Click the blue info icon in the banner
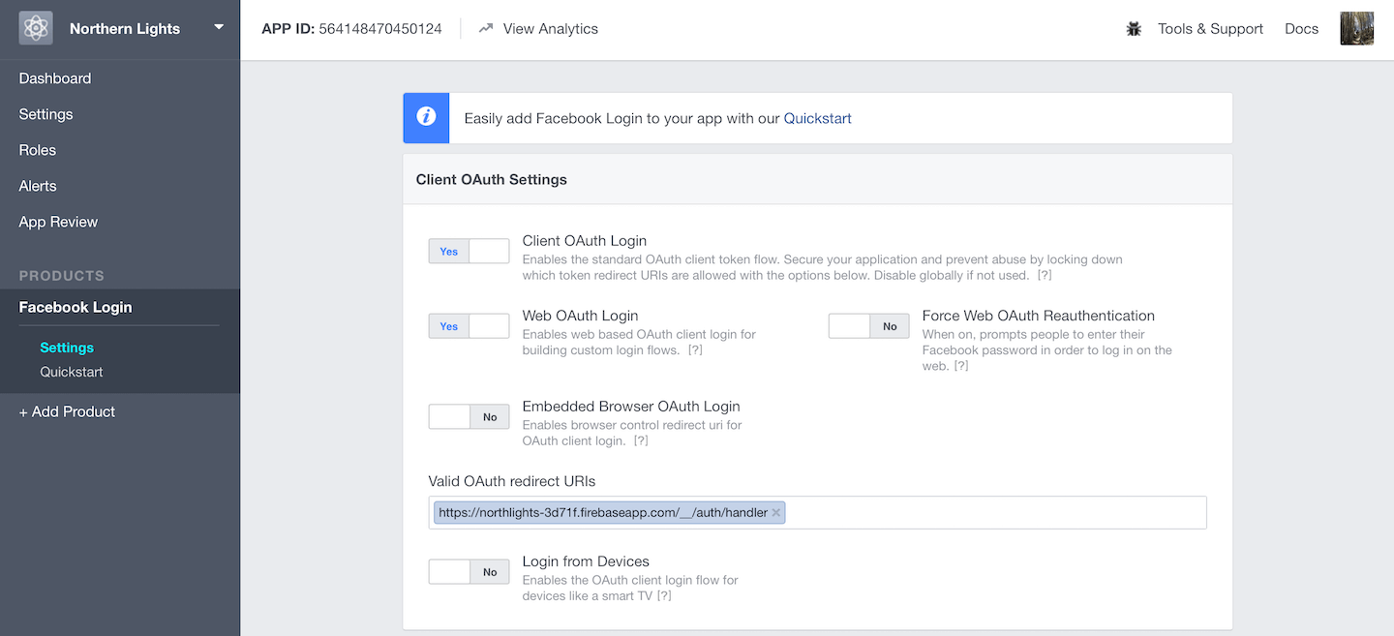Viewport: 1394px width, 636px height. pyautogui.click(x=427, y=117)
